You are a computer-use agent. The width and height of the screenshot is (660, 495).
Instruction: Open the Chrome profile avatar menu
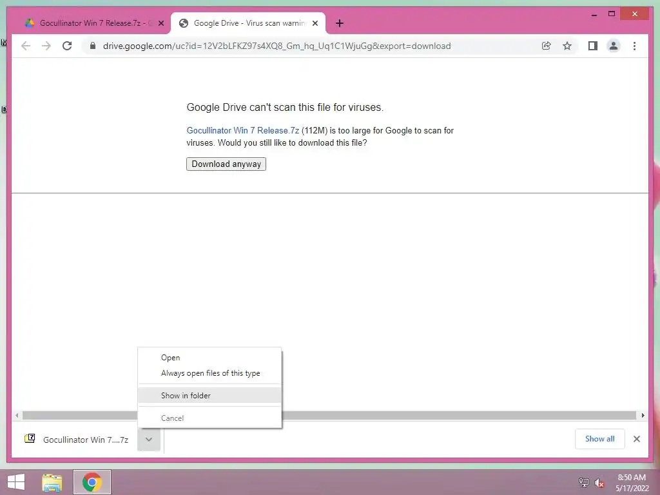click(614, 46)
